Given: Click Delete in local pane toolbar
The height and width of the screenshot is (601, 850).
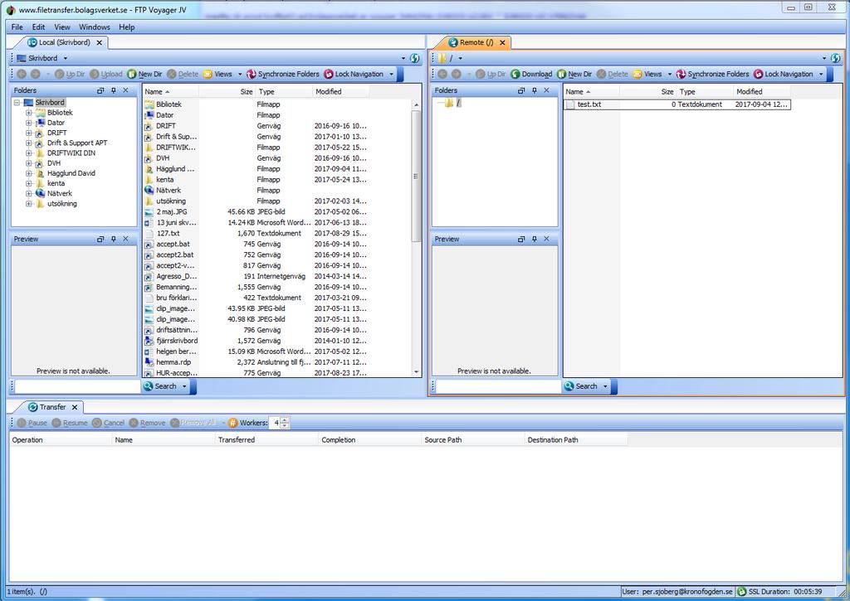Looking at the screenshot, I should pyautogui.click(x=183, y=74).
